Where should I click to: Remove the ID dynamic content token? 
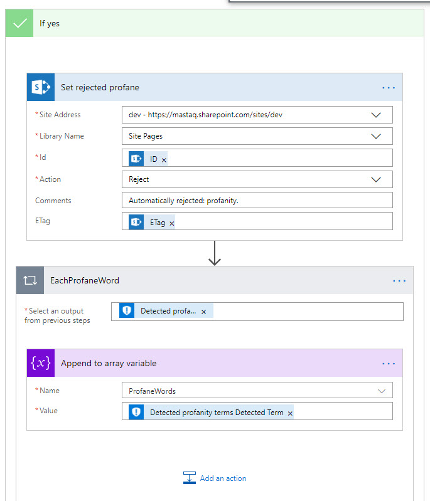coord(164,161)
